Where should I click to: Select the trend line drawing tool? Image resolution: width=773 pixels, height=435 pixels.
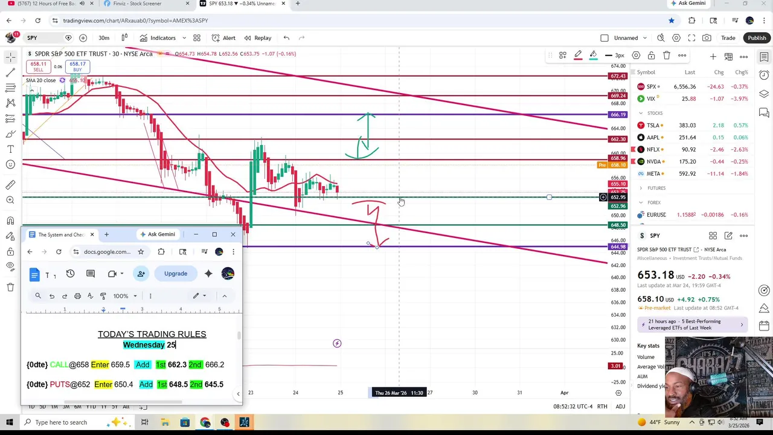coord(10,72)
